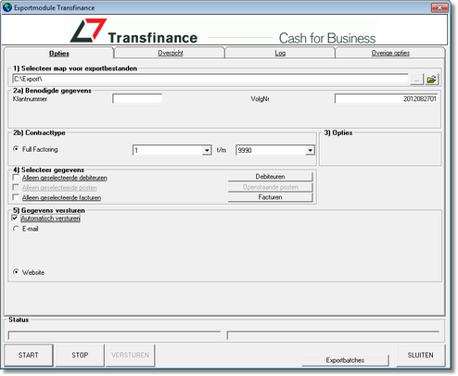Switch to the Overzicht tab

click(171, 53)
